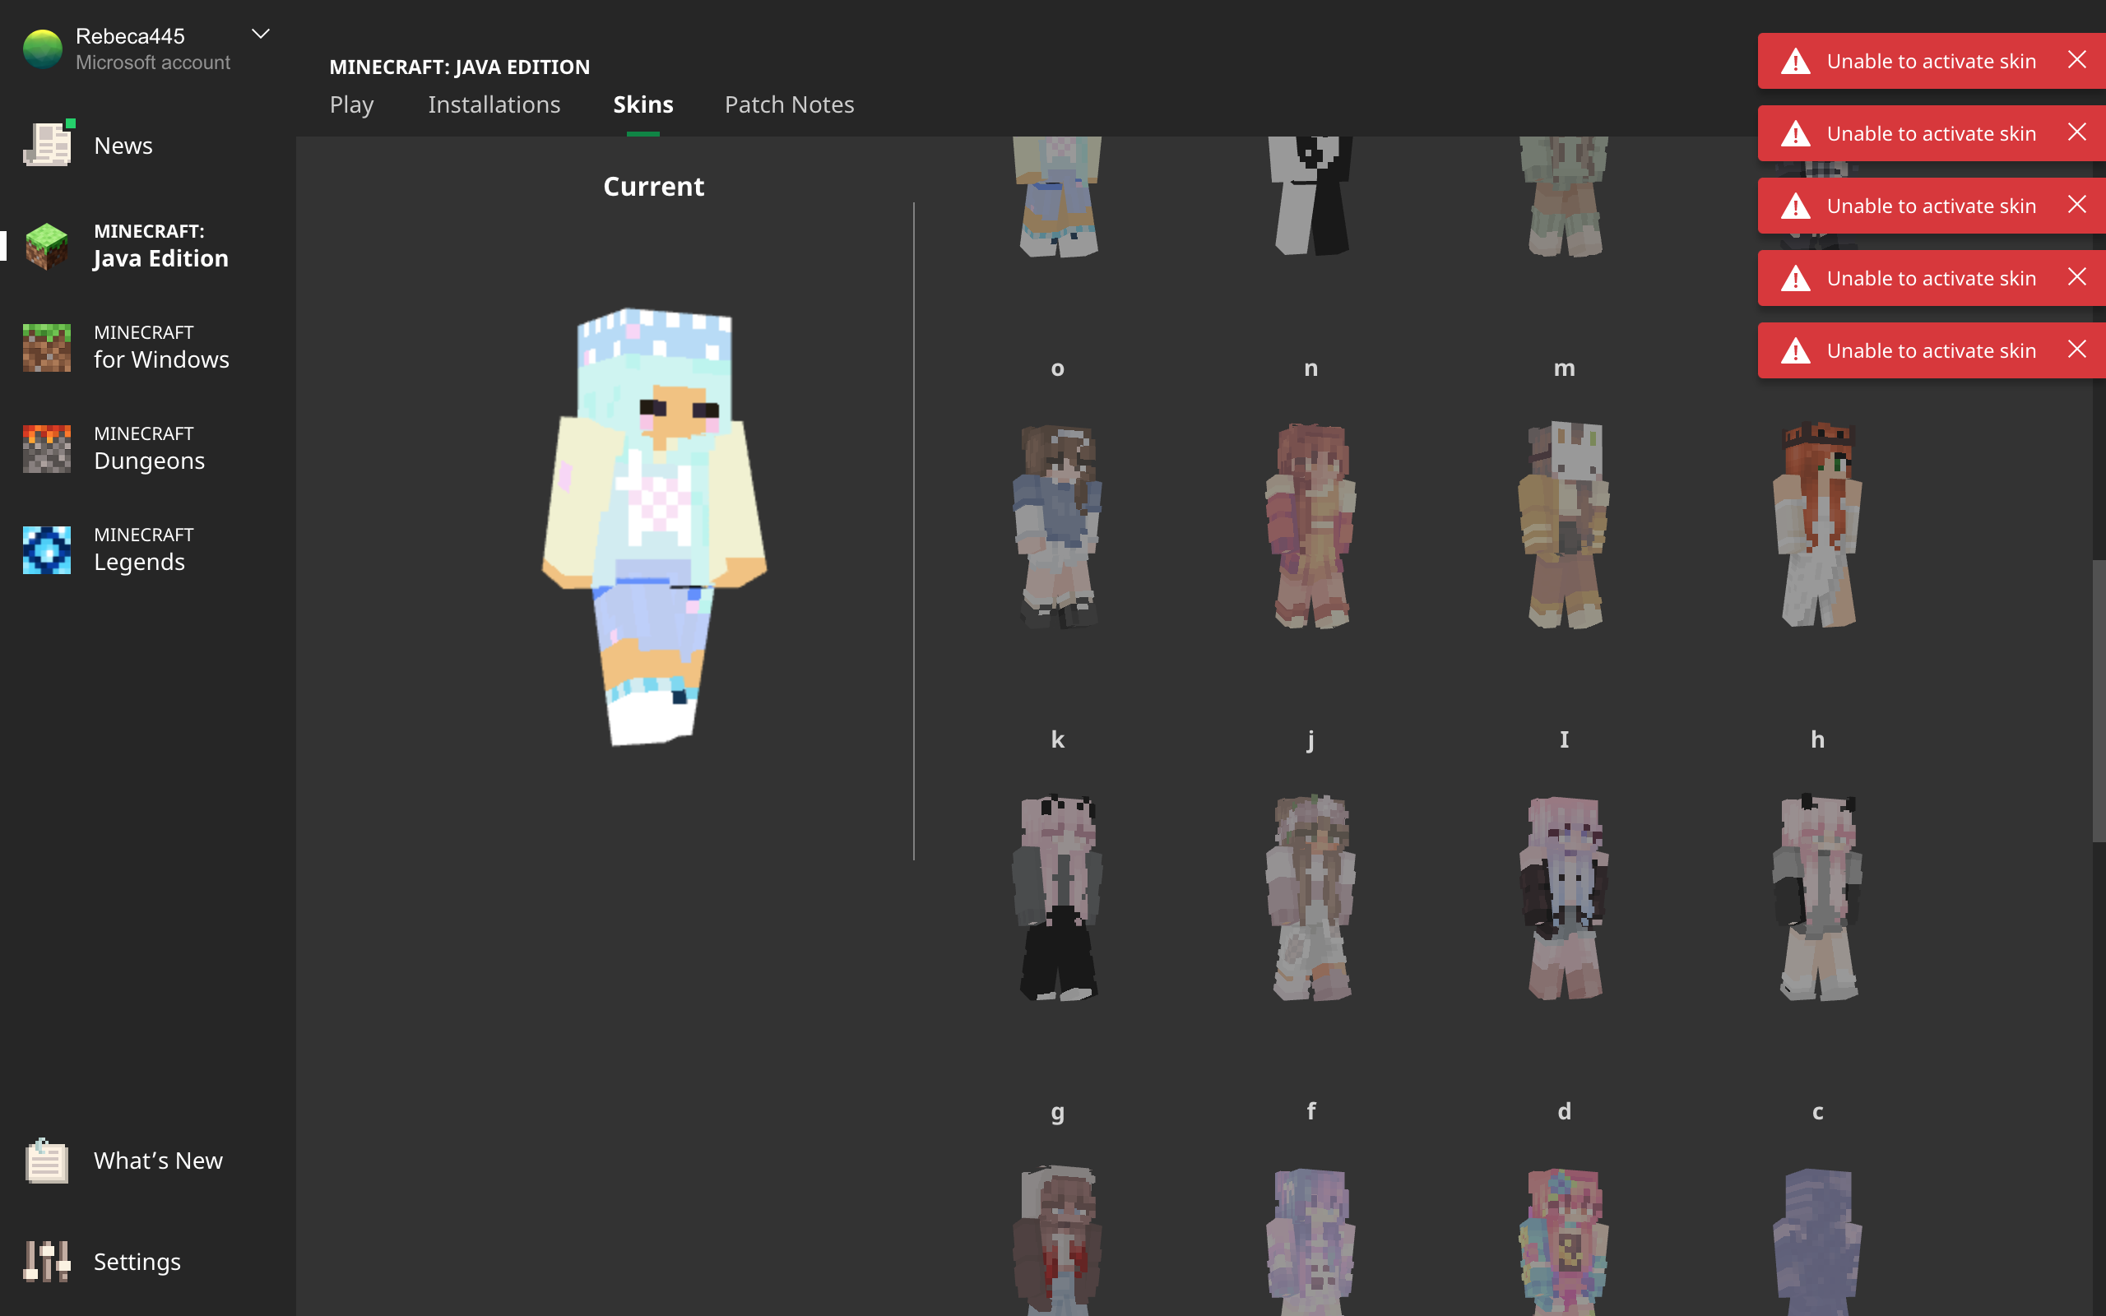
Task: Open the Minecraft Legends icon
Action: click(x=47, y=549)
